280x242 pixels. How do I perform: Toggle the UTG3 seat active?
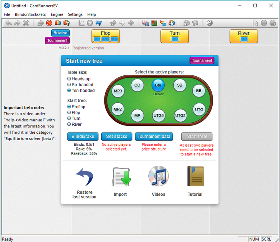[158, 115]
